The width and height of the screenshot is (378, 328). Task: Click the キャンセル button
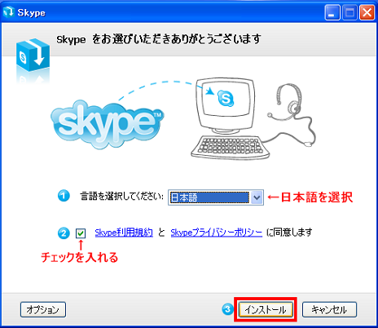[329, 309]
